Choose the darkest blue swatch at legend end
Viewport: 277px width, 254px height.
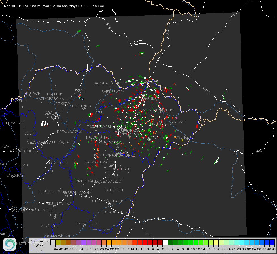pos(272,242)
